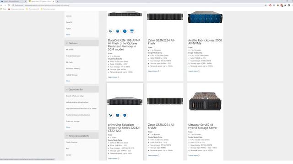This screenshot has width=293, height=164.
Task: Click the DataON card's third round blue icon
Action: pos(125,31)
